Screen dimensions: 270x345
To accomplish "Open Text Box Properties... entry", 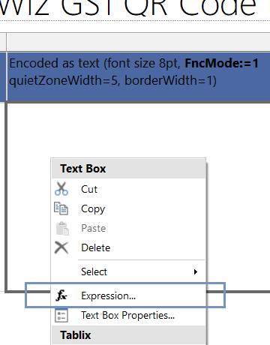I will pos(128,315).
